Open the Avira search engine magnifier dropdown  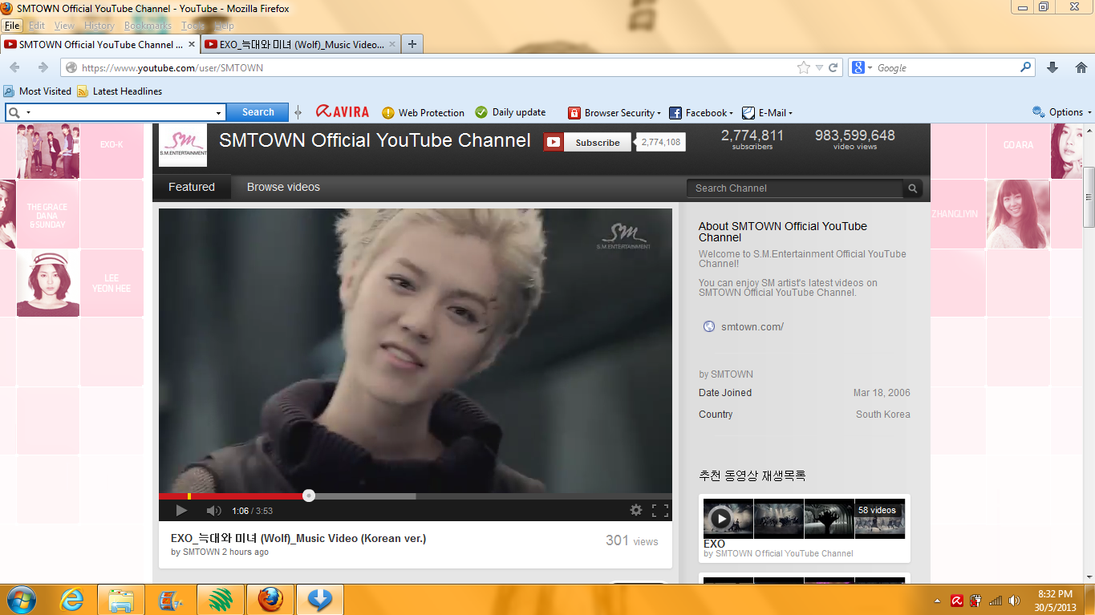[18, 112]
